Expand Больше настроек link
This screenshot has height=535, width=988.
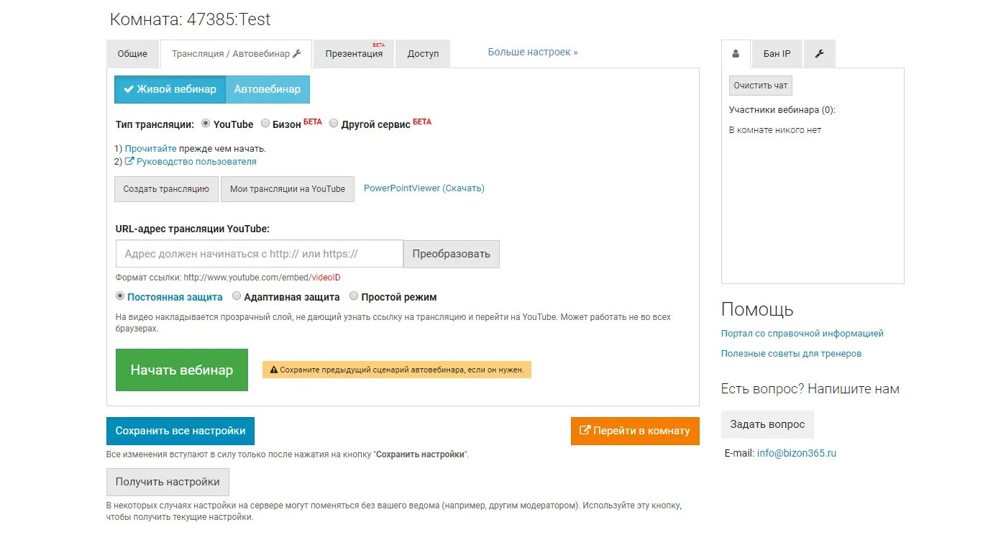[x=533, y=52]
